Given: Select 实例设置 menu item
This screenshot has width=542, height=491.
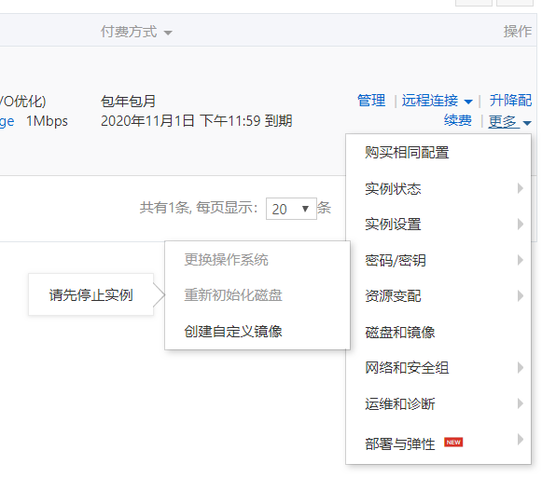Looking at the screenshot, I should 438,225.
